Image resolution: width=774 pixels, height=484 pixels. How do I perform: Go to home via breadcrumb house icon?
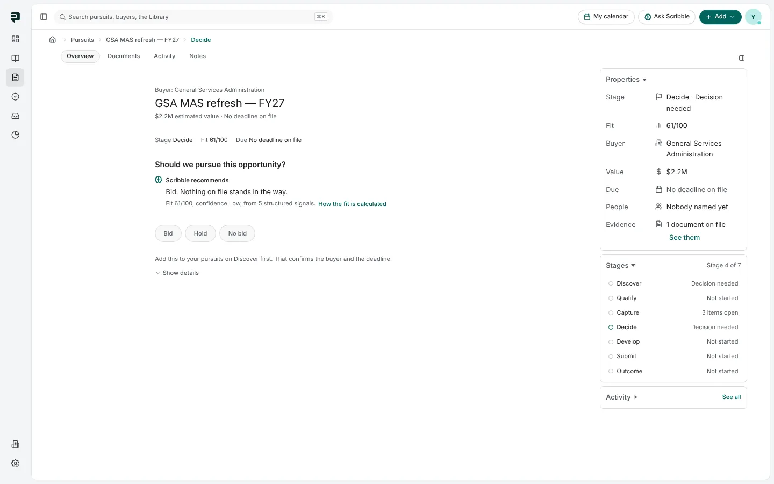pos(53,40)
